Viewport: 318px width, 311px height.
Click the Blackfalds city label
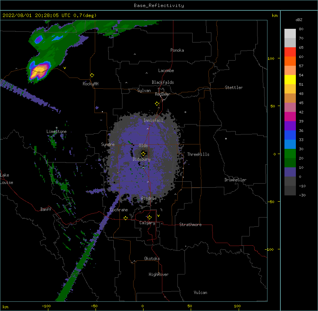pyautogui.click(x=163, y=82)
